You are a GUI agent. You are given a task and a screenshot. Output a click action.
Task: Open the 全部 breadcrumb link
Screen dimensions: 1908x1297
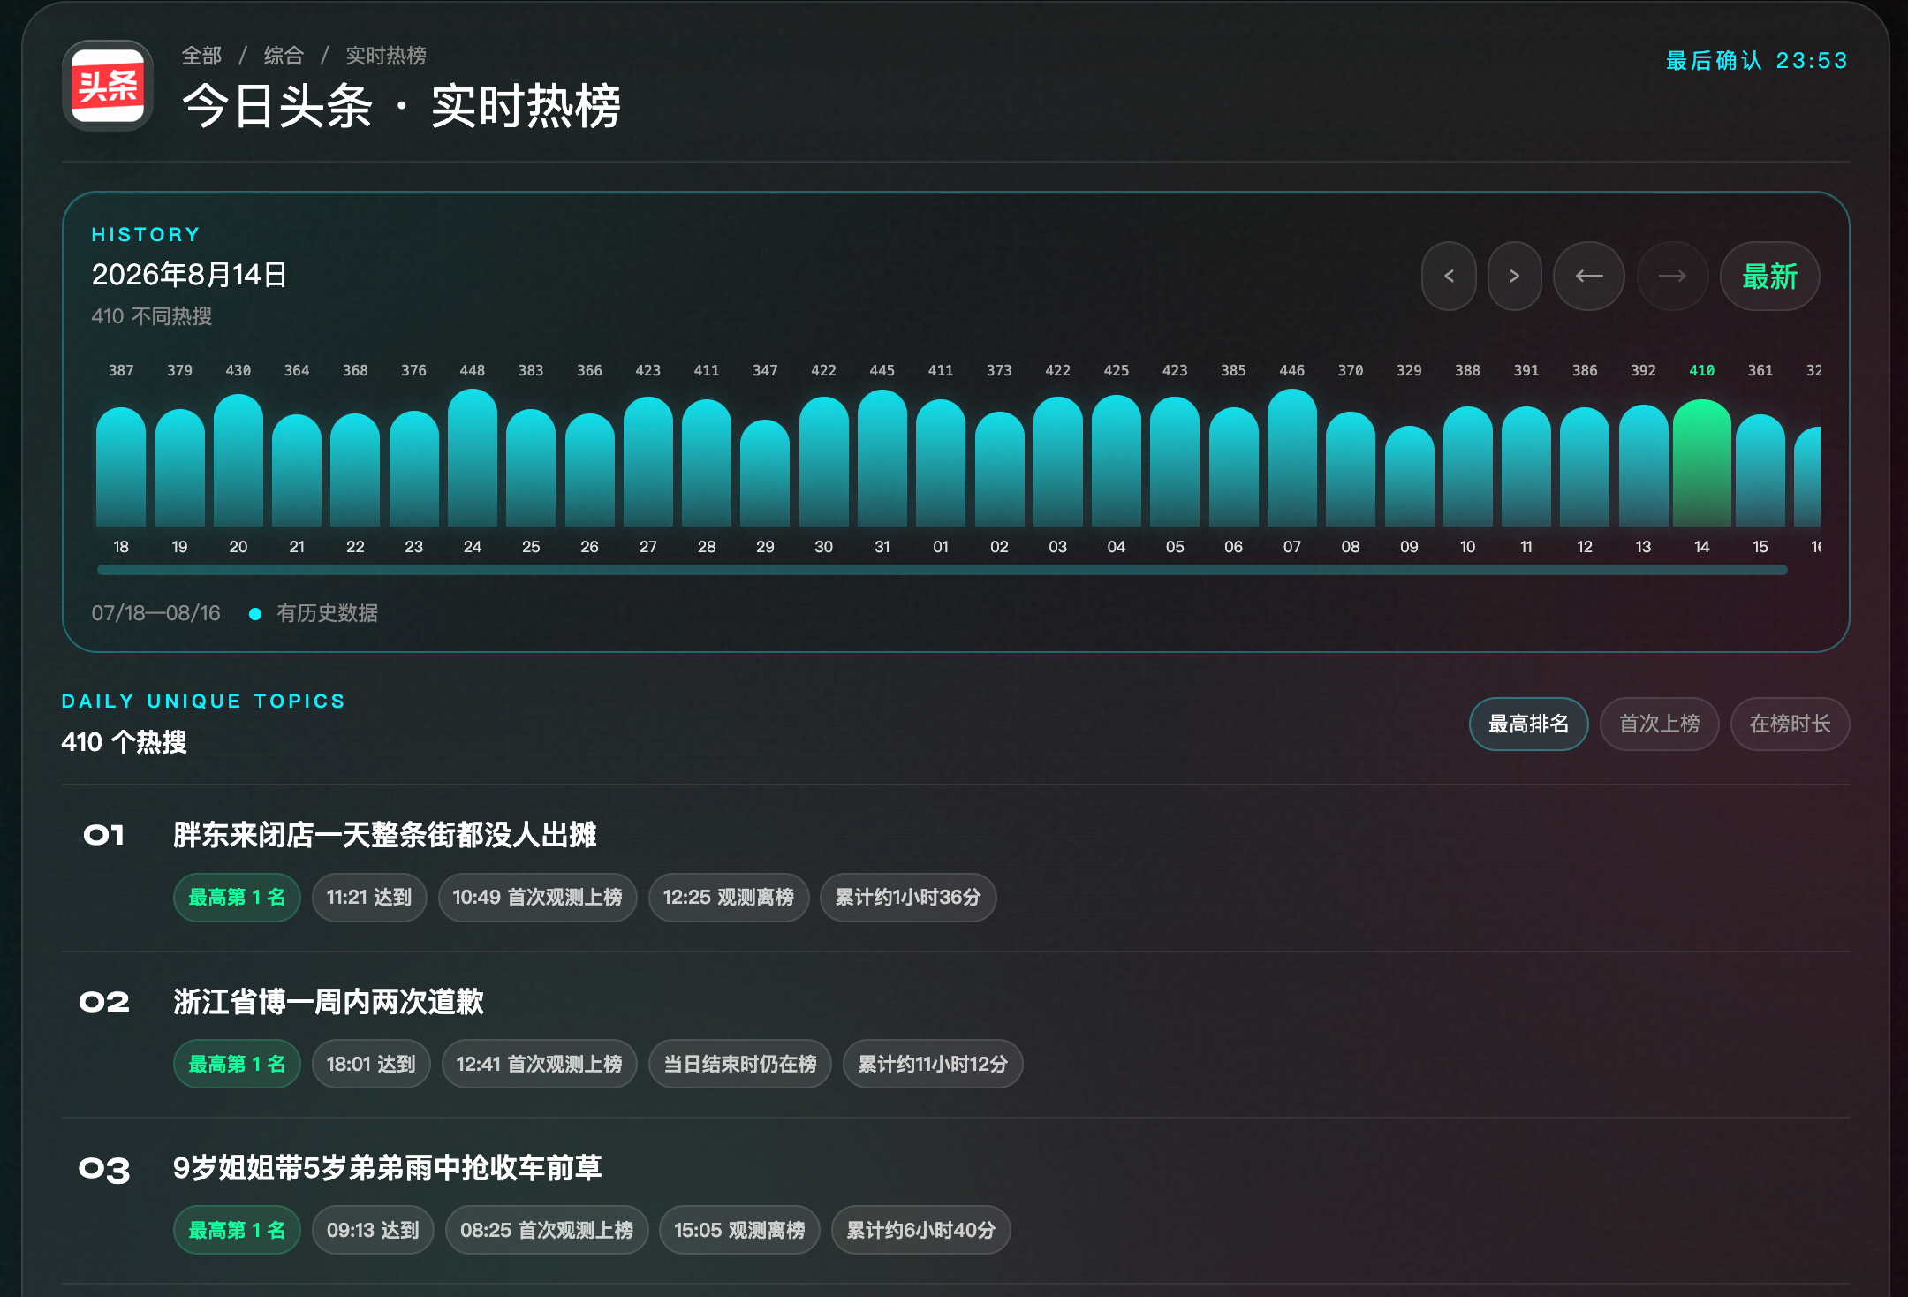[201, 56]
